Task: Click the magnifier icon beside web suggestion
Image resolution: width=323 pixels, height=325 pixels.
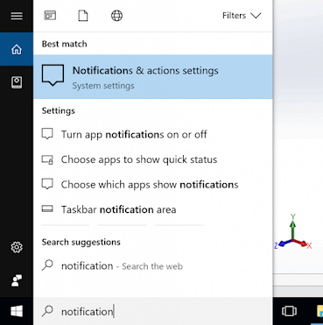Action: click(47, 265)
